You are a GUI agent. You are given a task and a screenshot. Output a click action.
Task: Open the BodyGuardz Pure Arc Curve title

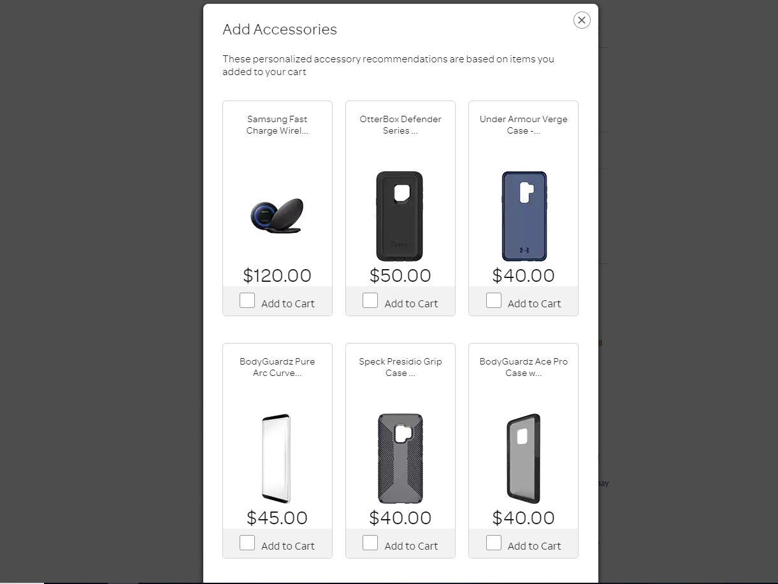tap(277, 367)
